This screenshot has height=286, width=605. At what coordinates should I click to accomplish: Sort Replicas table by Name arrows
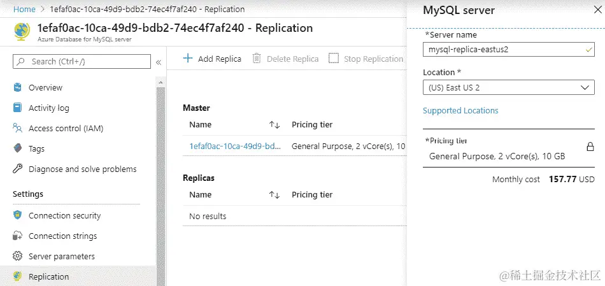tap(274, 195)
